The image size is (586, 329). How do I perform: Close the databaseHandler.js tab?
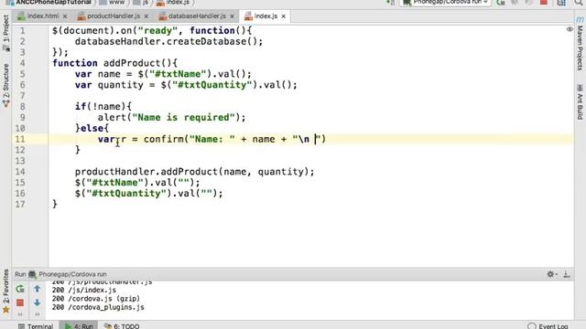pyautogui.click(x=232, y=16)
